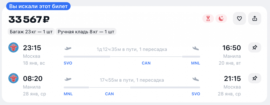270x105 pixels.
Task: Click the 'Багаж 23 кг' baggage tag
Action: click(x=31, y=32)
